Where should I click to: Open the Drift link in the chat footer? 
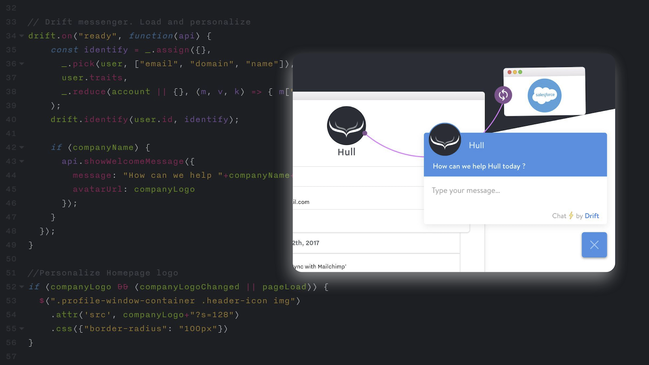(592, 216)
